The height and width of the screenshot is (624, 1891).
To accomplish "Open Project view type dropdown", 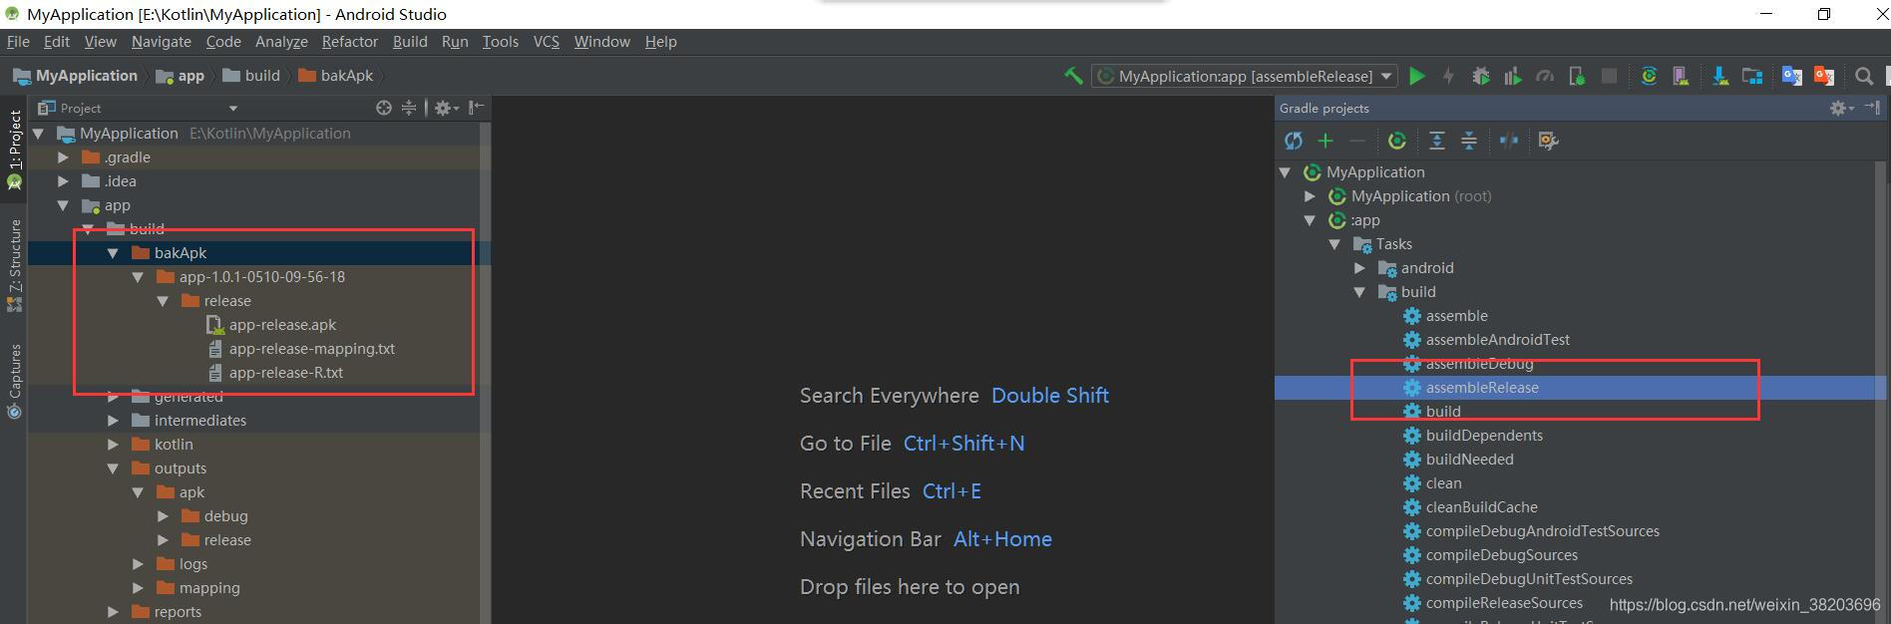I will [233, 108].
